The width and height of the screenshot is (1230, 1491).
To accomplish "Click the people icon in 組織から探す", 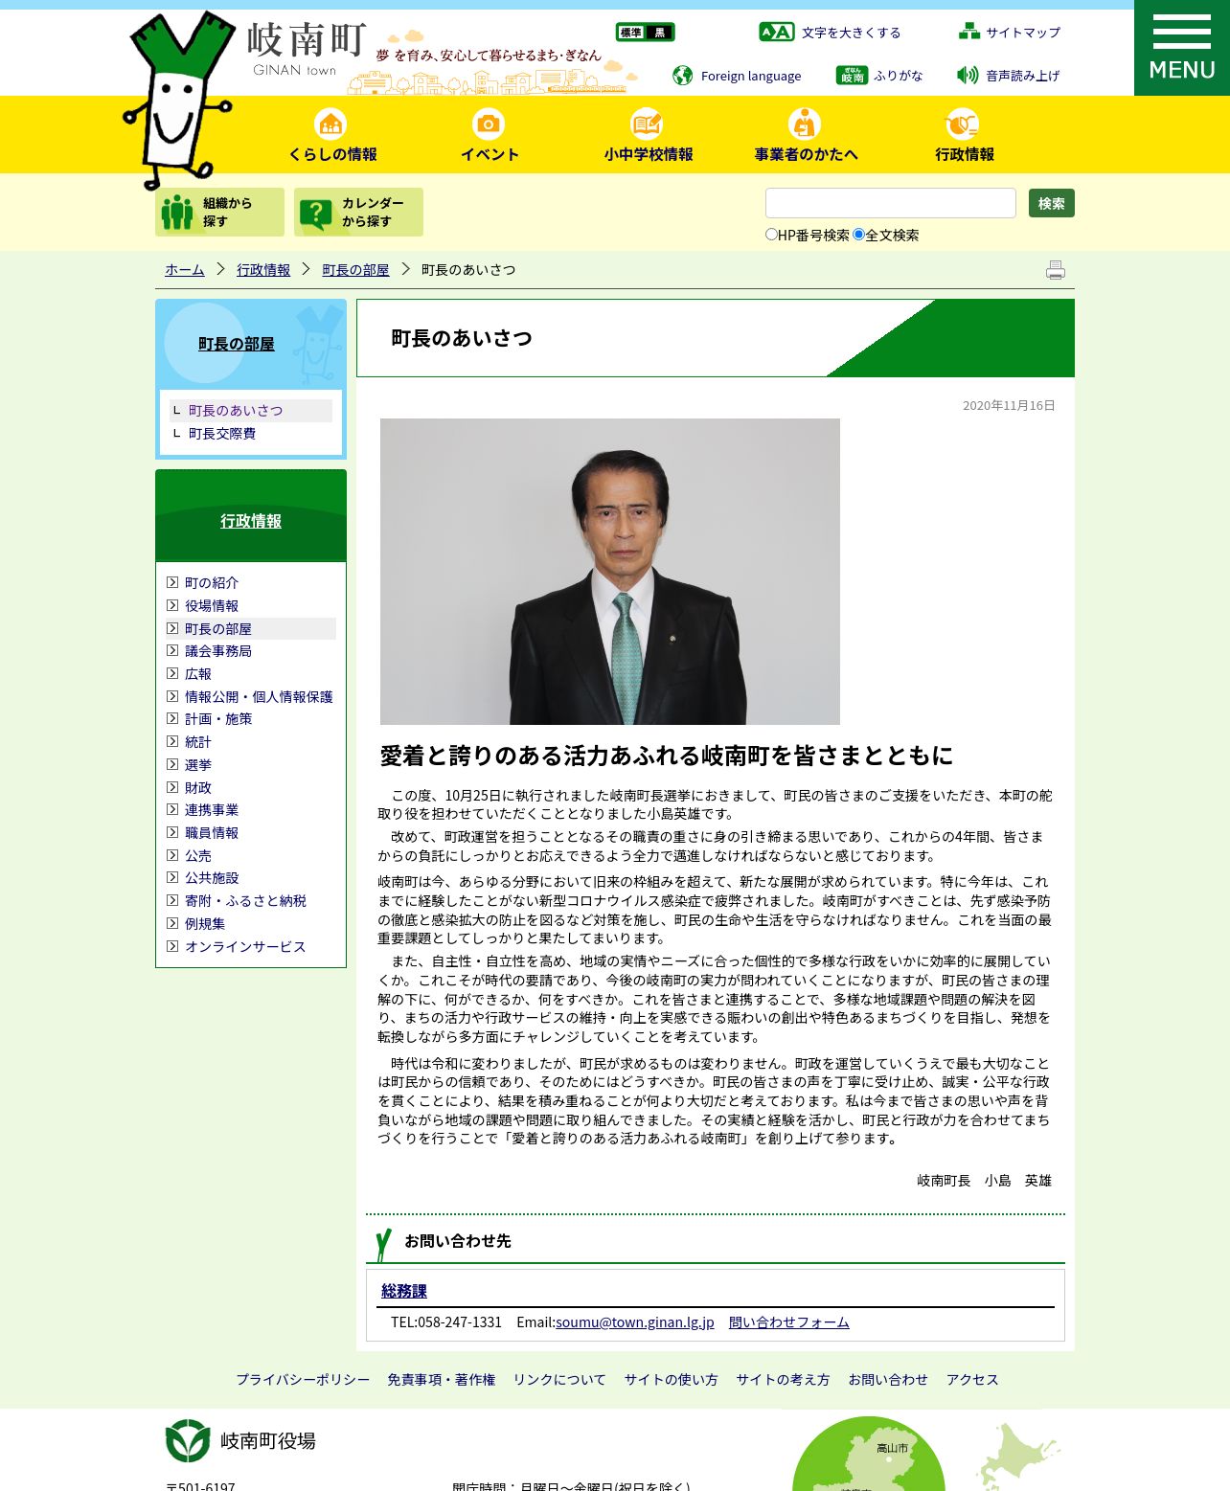I will (x=177, y=213).
